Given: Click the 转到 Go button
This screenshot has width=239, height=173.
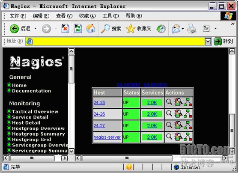Looking at the screenshot, I should point(223,41).
